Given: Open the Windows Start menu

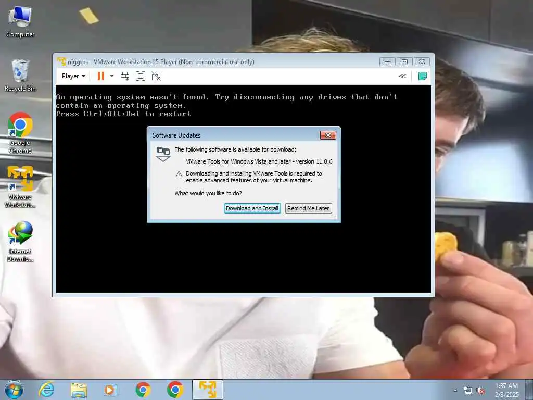Looking at the screenshot, I should click(14, 390).
